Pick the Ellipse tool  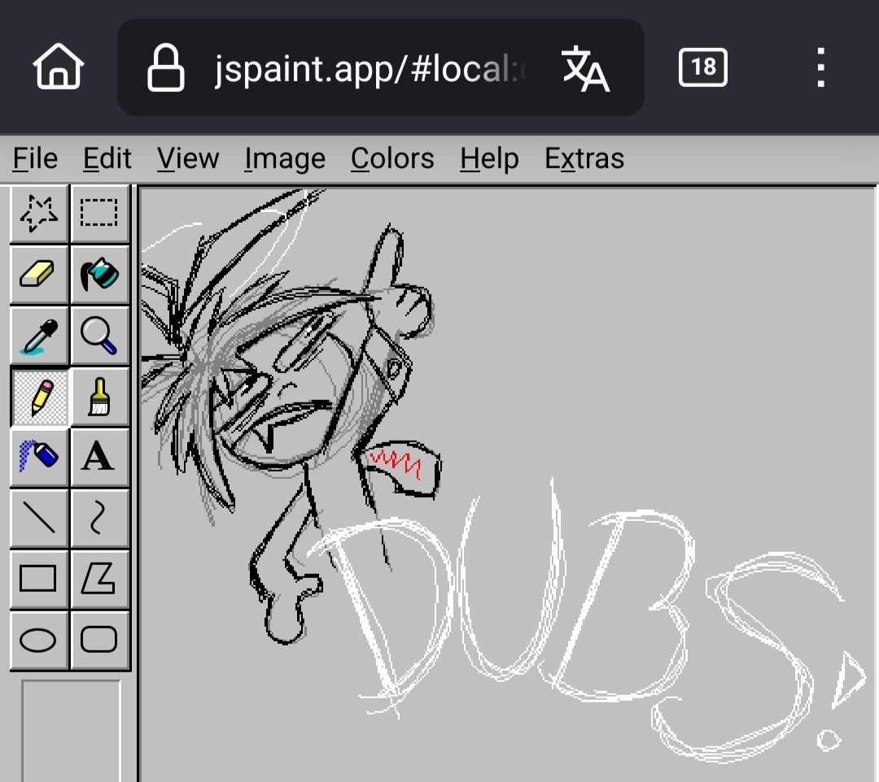tap(39, 641)
